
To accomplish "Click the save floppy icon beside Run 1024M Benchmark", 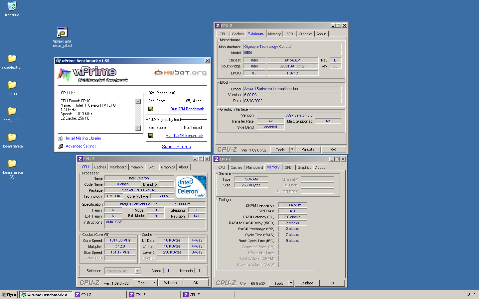I will tap(151, 136).
